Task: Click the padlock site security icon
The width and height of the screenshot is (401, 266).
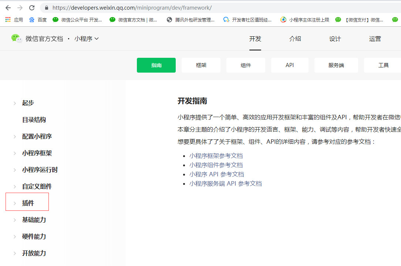Action: [47, 8]
